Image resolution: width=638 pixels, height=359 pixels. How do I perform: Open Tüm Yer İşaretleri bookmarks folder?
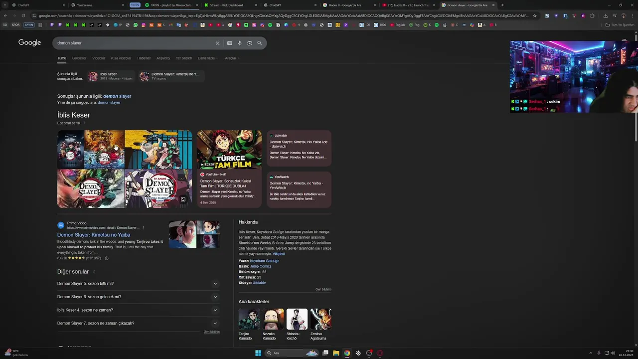[620, 25]
